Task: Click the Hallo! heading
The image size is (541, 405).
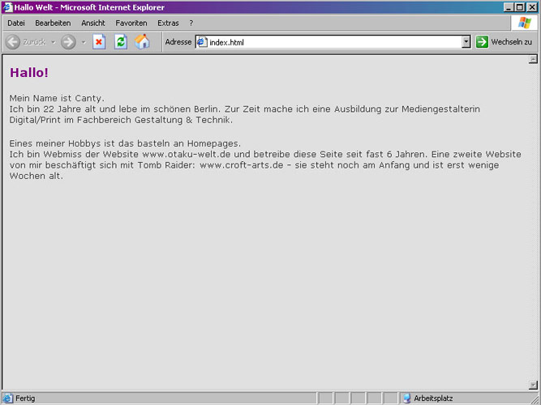Action: (29, 73)
